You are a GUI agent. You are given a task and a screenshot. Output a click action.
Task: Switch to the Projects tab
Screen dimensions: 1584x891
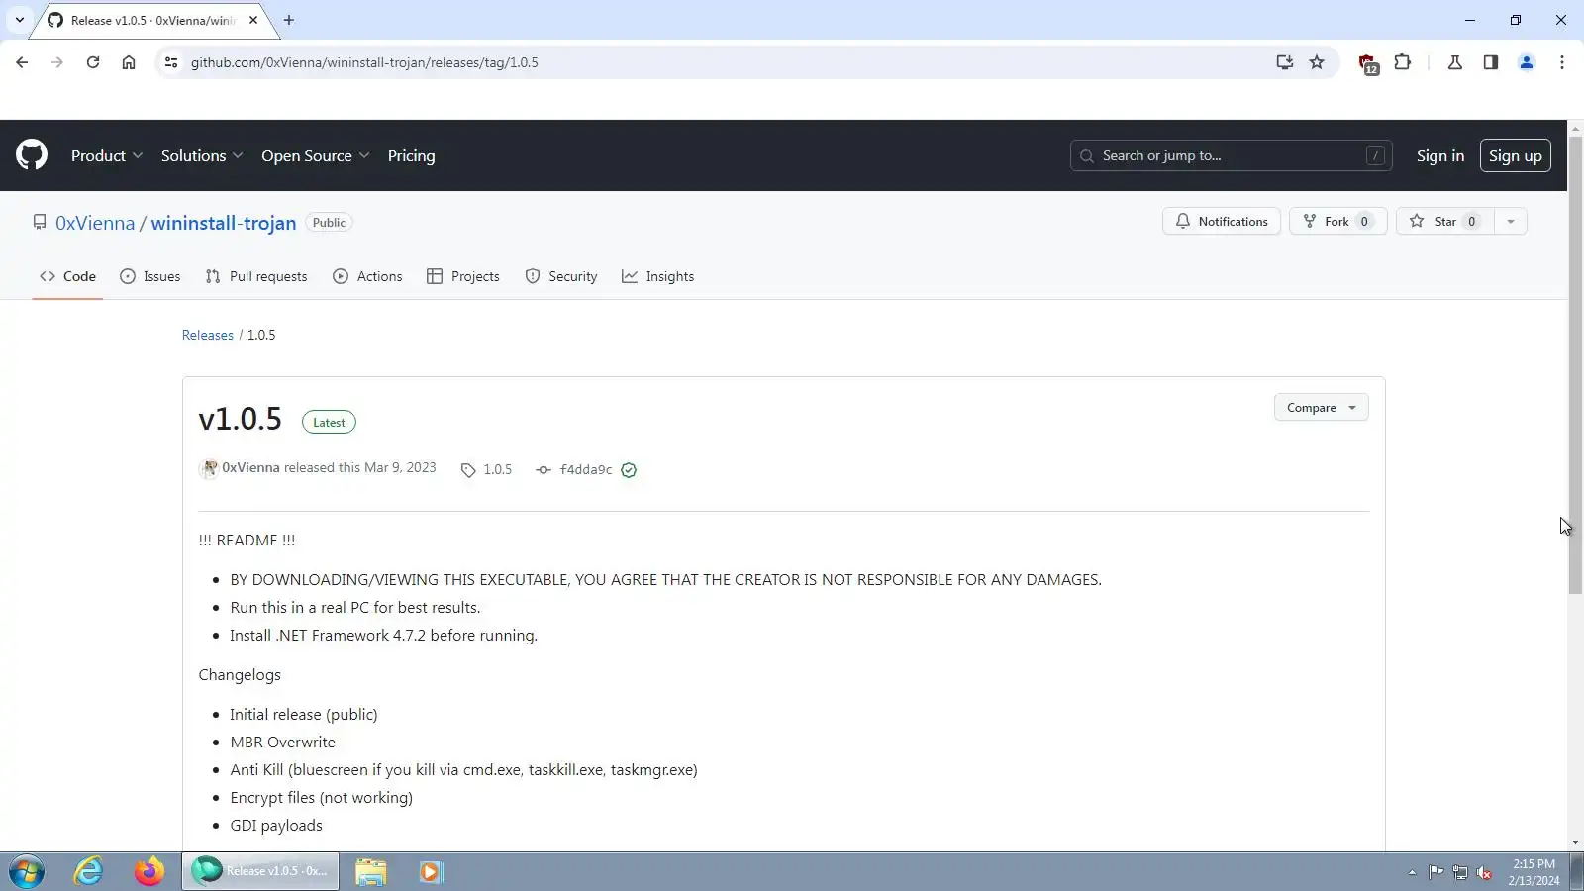[x=462, y=276]
